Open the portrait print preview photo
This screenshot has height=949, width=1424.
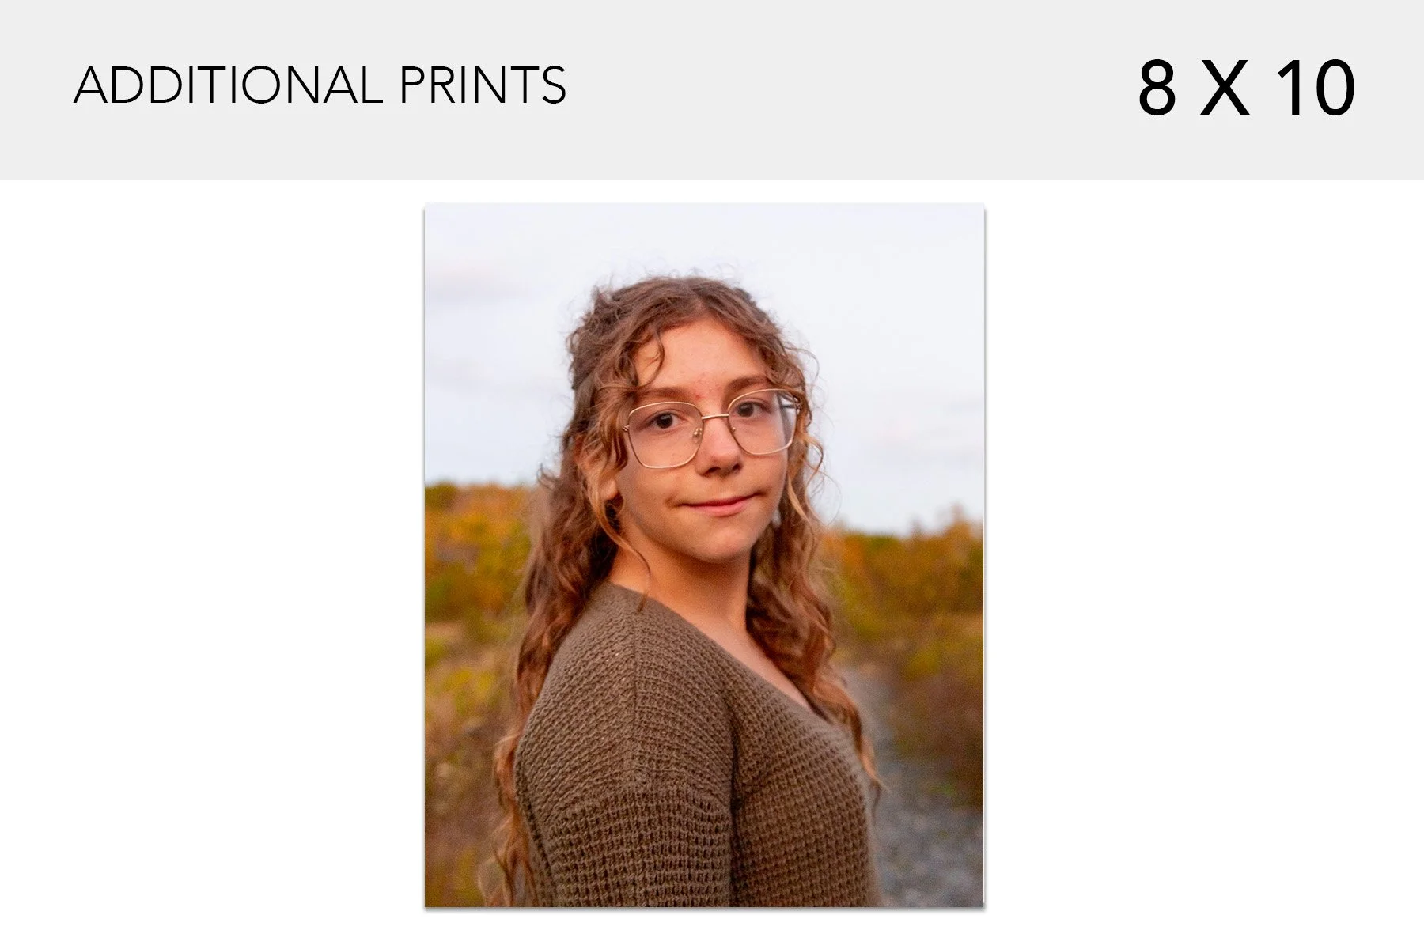click(704, 555)
